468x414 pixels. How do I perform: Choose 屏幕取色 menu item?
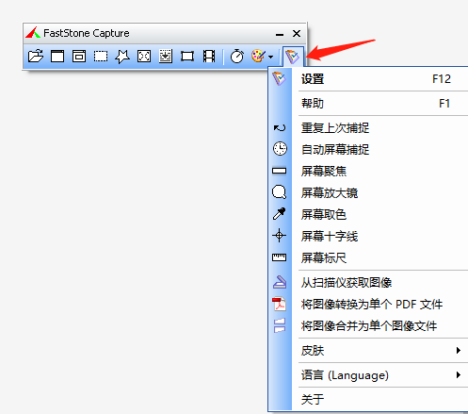[x=368, y=214]
